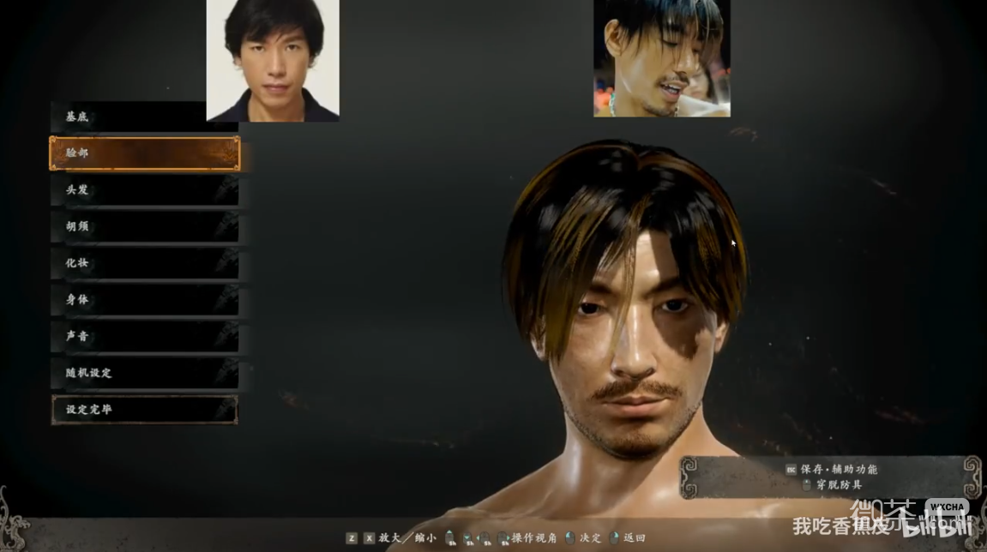Select the highlighted 脸部 menu item

144,153
